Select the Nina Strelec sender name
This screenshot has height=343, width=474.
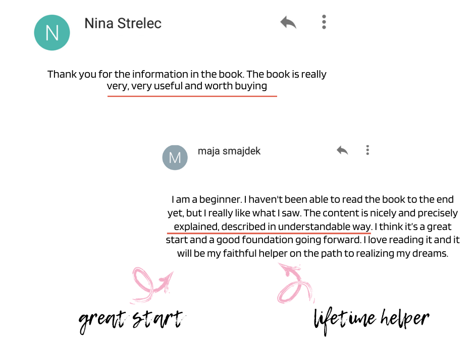[x=123, y=23]
